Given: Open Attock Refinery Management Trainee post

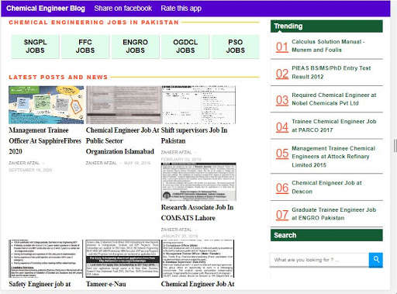Looking at the screenshot, I should pyautogui.click(x=333, y=157).
